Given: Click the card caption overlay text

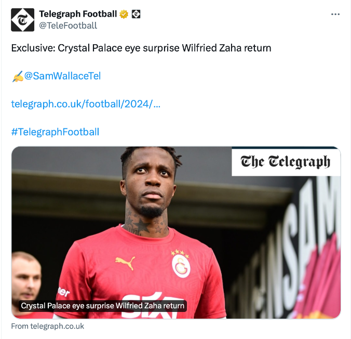Looking at the screenshot, I should pyautogui.click(x=102, y=306).
